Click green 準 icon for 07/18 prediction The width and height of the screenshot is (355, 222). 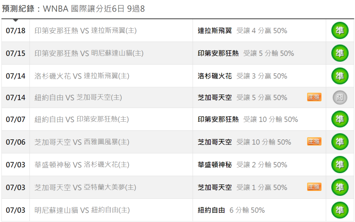(x=340, y=30)
